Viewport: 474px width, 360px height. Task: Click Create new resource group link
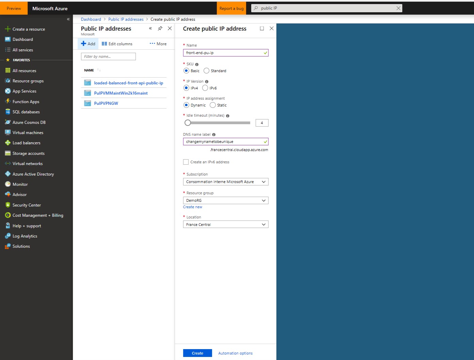(193, 207)
